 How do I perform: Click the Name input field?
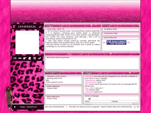point(98,101)
